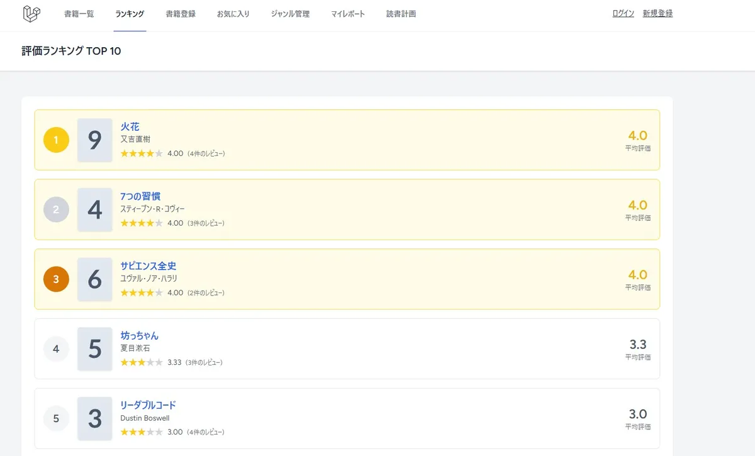Open the book リーダブルコード

point(148,405)
